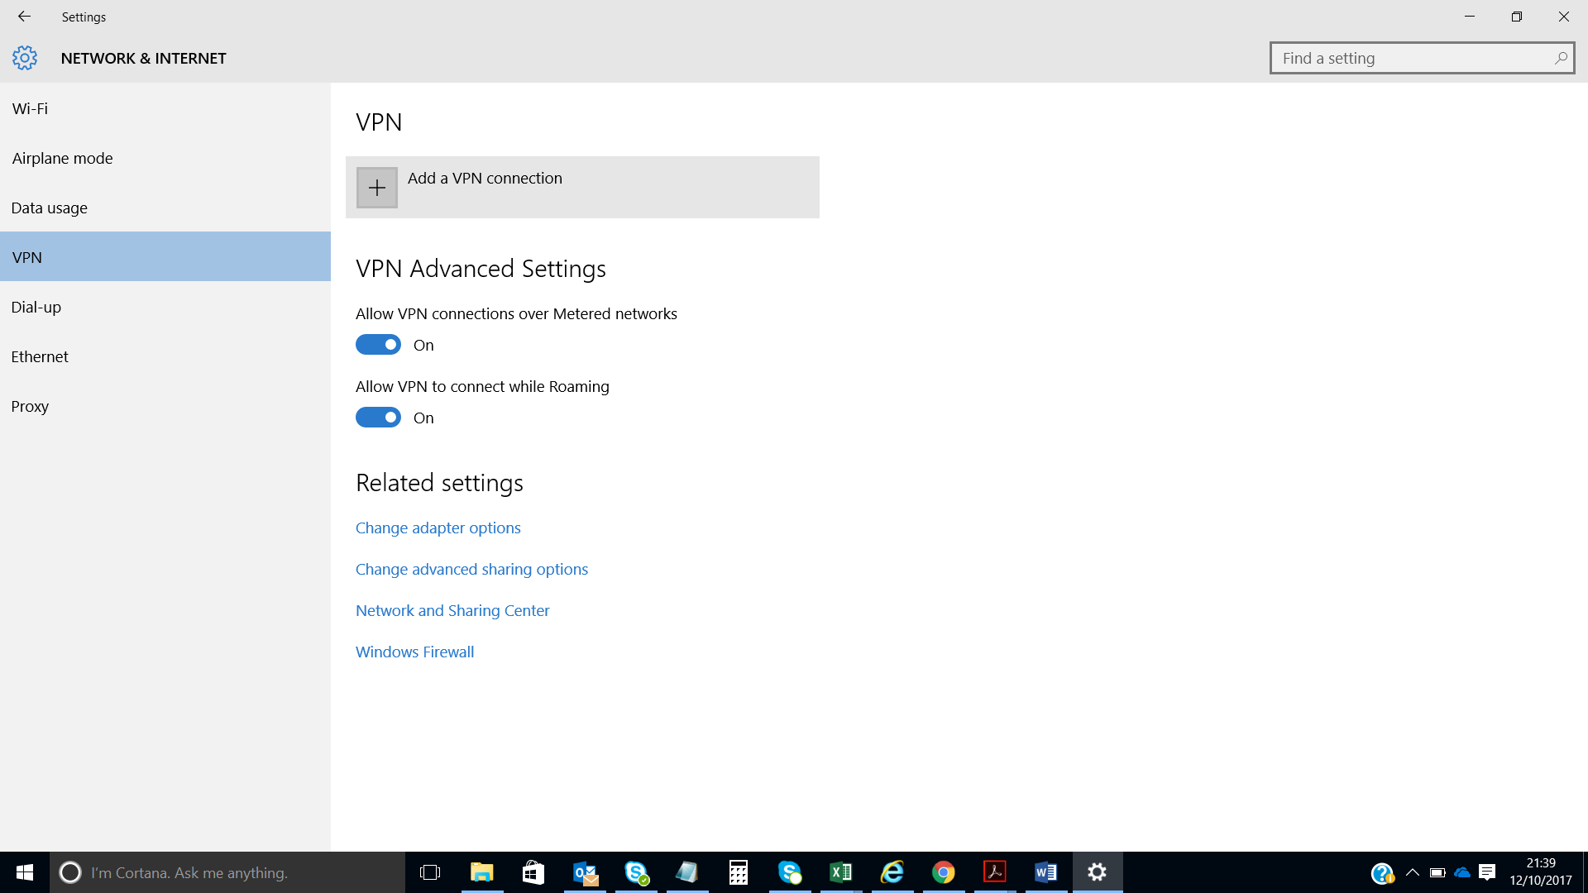This screenshot has height=893, width=1588.
Task: Select Airplane mode in the sidebar
Action: pyautogui.click(x=165, y=158)
